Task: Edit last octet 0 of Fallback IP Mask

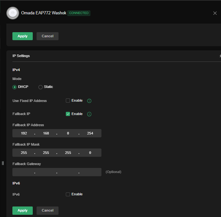Action: click(90, 153)
